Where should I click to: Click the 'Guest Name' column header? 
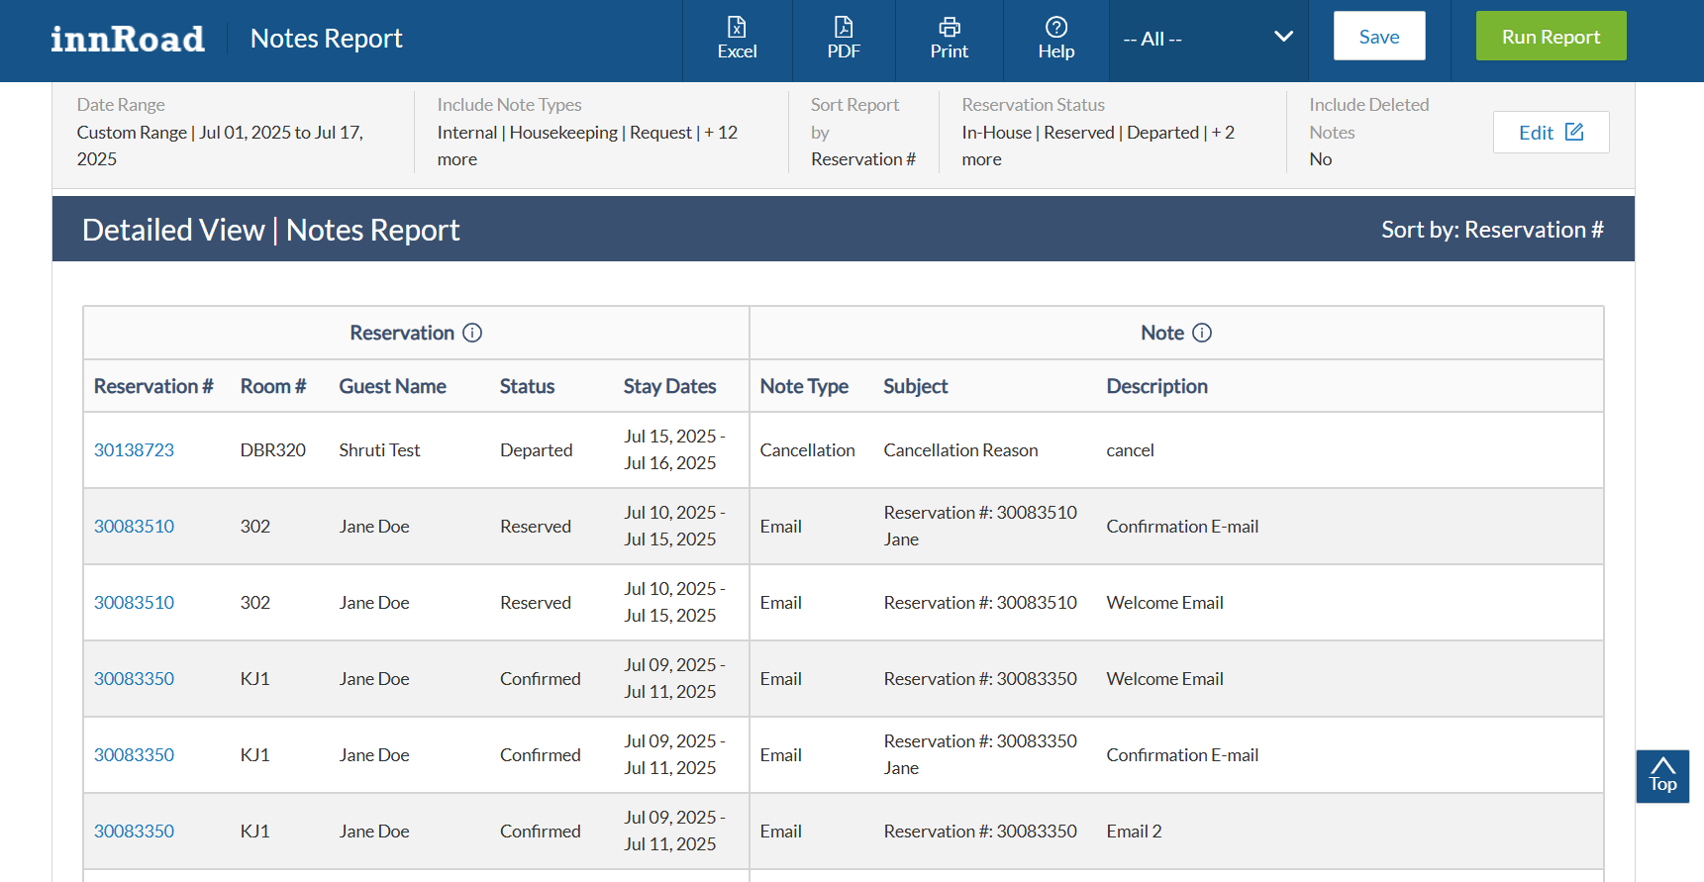click(393, 386)
